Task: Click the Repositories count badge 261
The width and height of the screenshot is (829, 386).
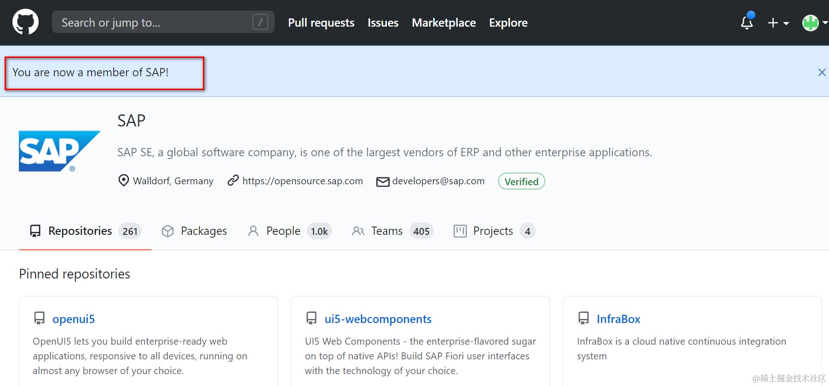Action: point(130,231)
